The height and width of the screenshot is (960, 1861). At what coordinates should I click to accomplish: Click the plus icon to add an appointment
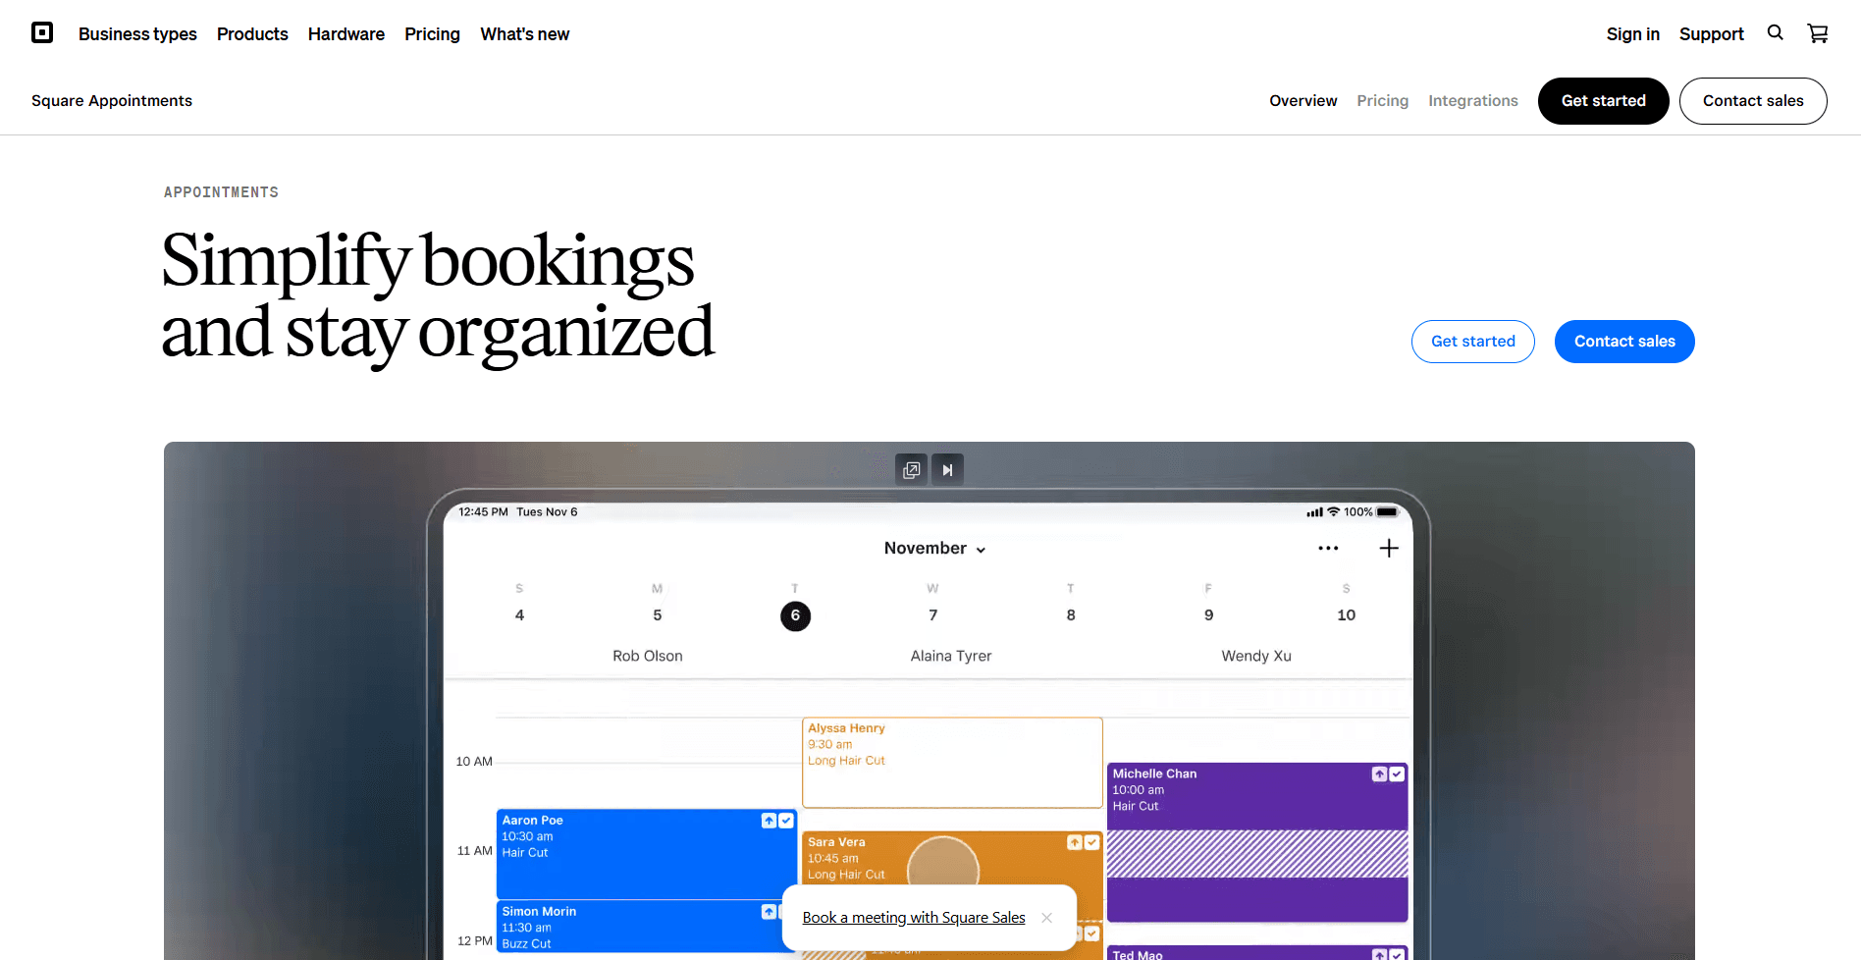pos(1389,549)
